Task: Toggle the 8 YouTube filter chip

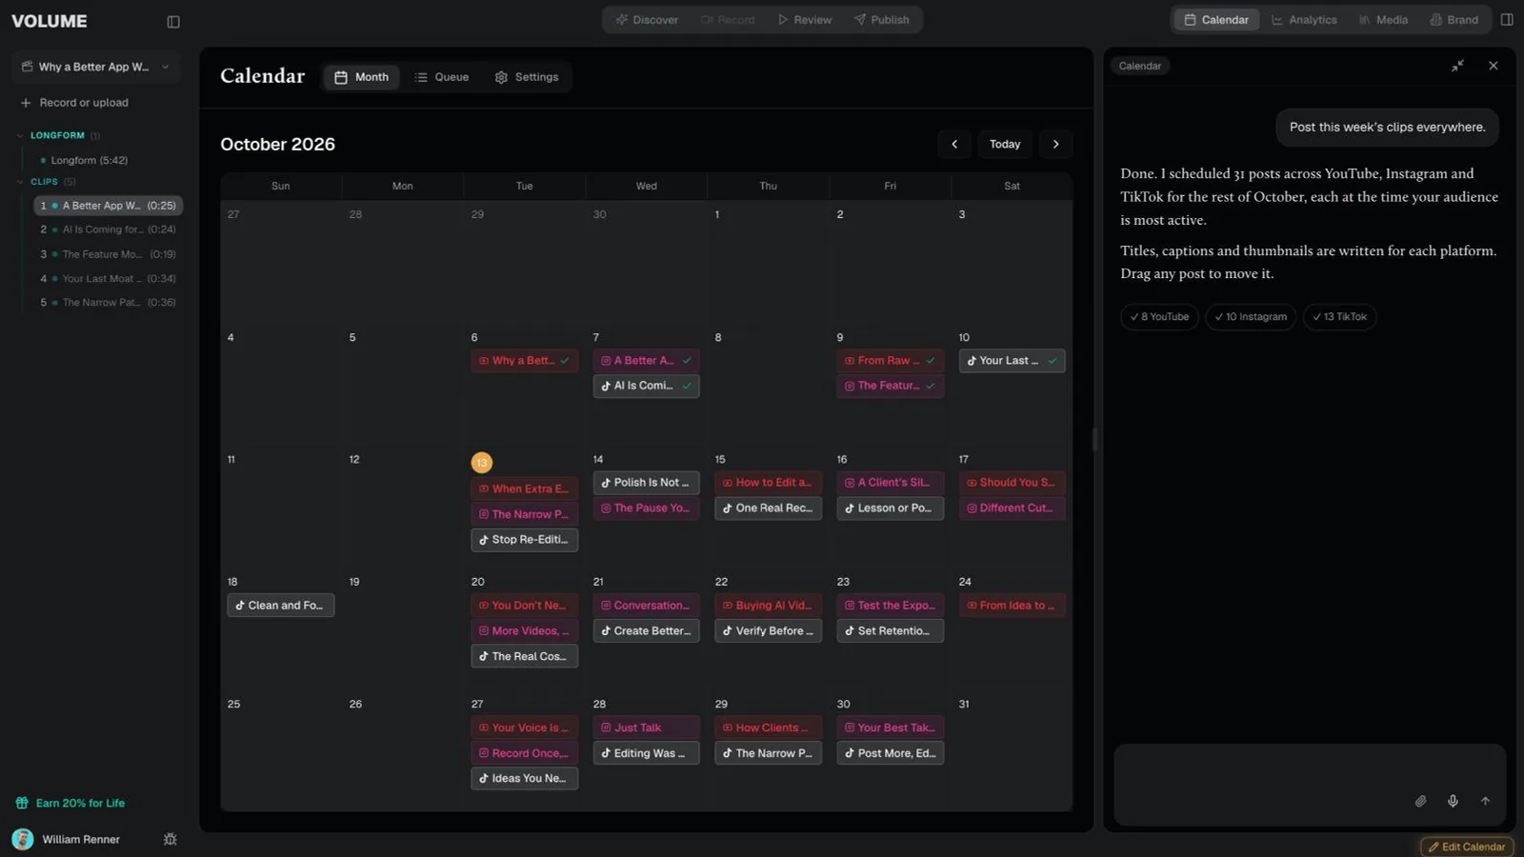Action: (1159, 317)
